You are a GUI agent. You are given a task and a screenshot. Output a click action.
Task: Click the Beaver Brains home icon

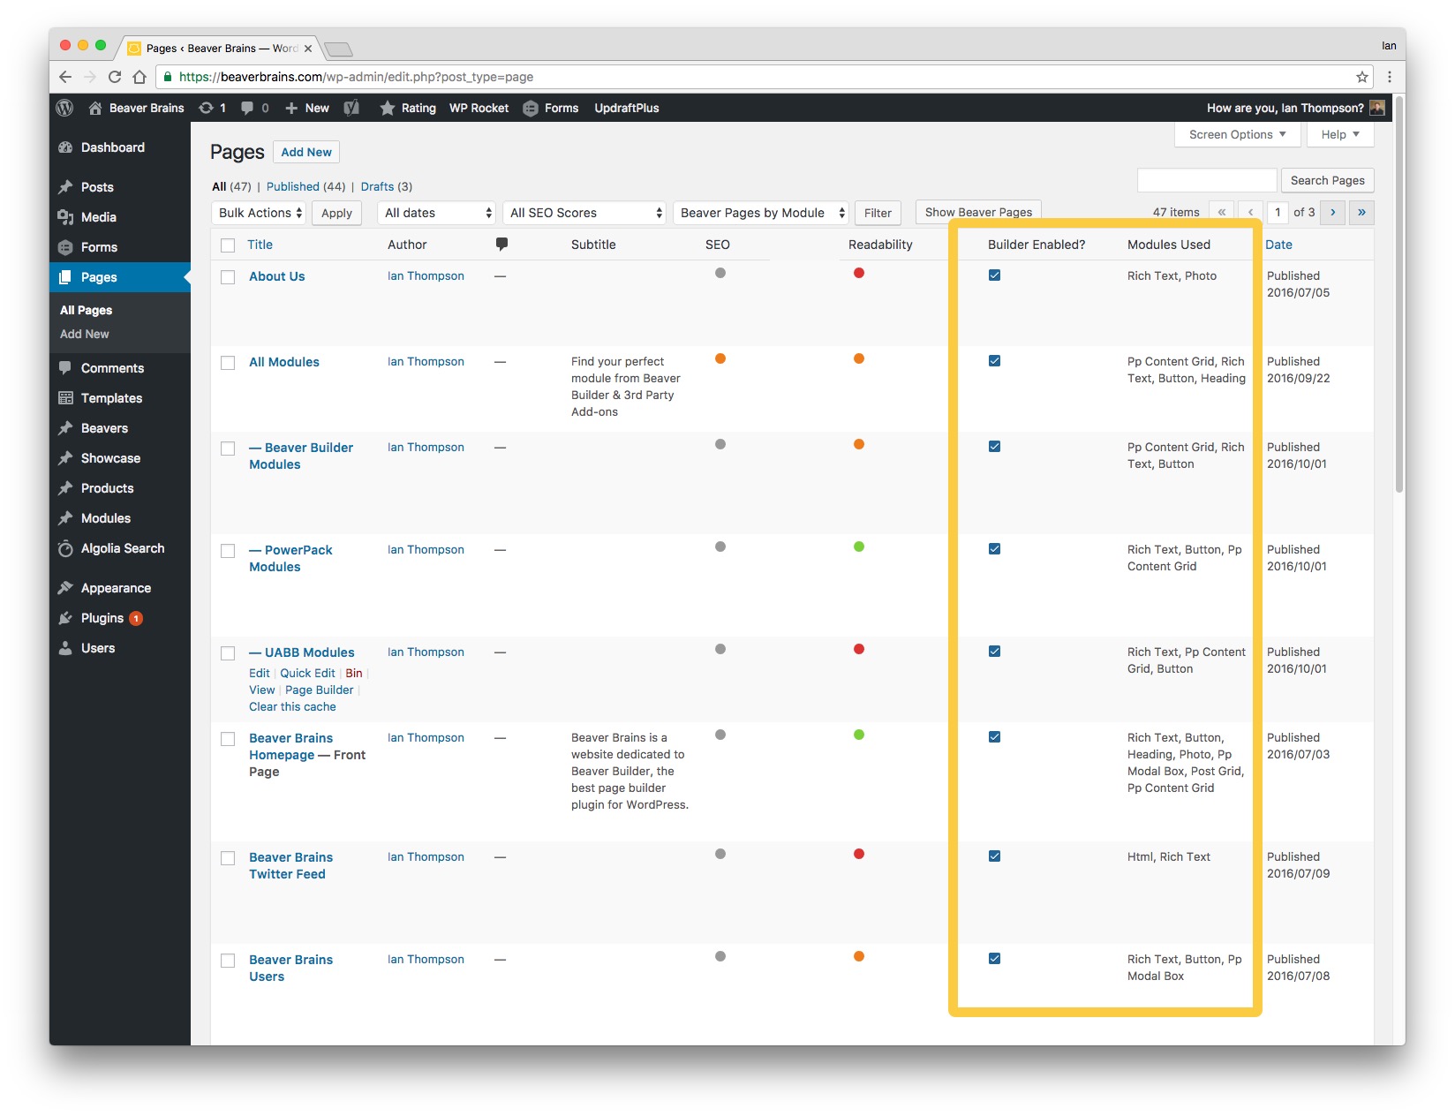pos(95,108)
